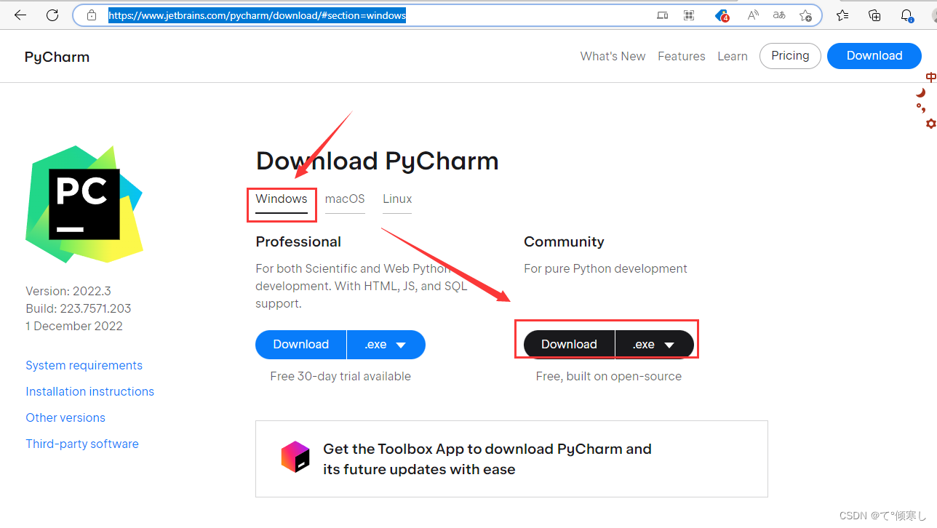This screenshot has width=937, height=528.
Task: Click the Pricing button
Action: click(790, 56)
